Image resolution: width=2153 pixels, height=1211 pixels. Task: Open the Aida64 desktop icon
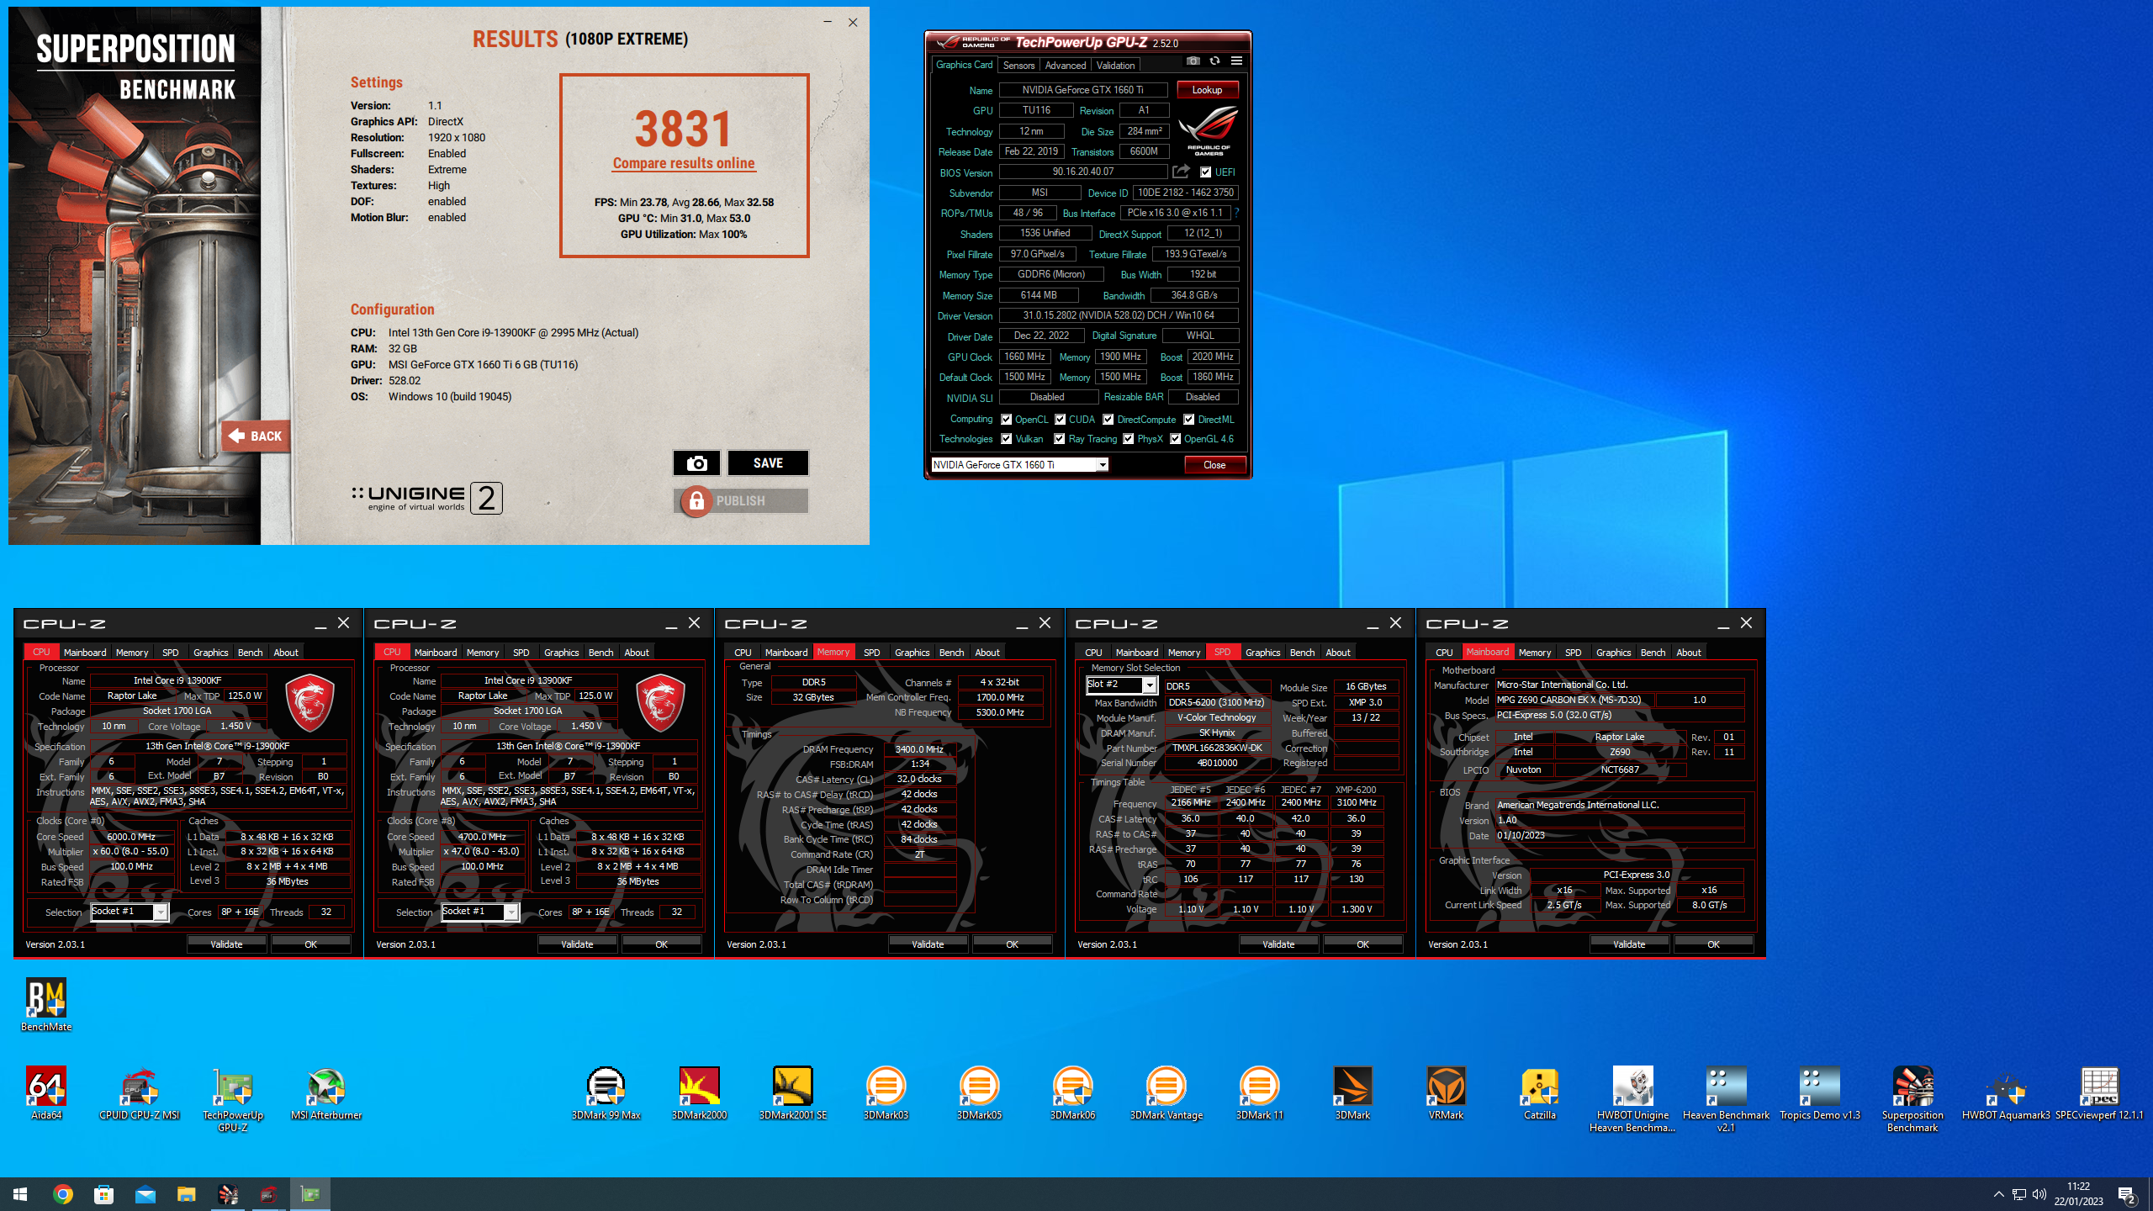click(46, 1092)
